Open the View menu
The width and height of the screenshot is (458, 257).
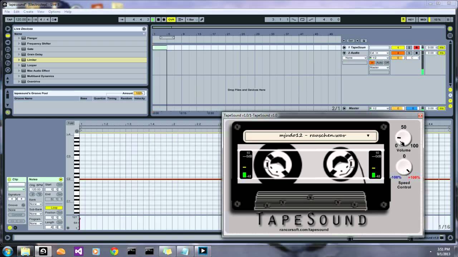tap(41, 12)
